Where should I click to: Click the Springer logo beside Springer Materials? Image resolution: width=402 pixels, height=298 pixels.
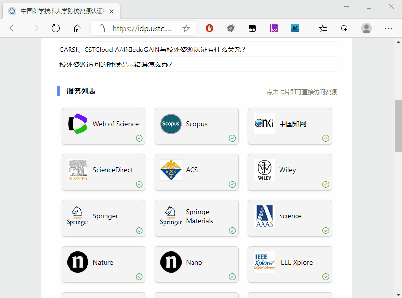pos(171,216)
